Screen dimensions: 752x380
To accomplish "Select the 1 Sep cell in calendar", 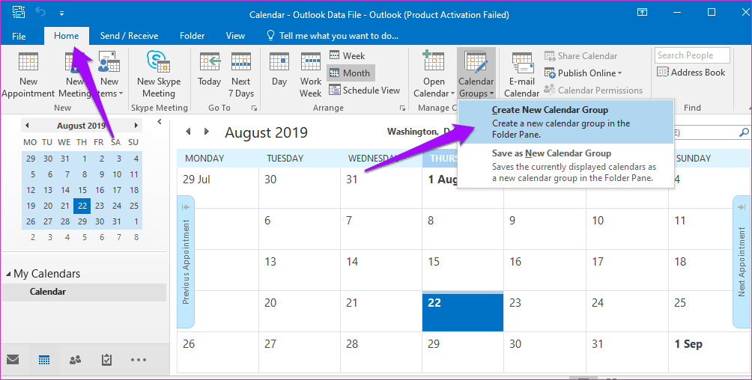I will click(708, 352).
